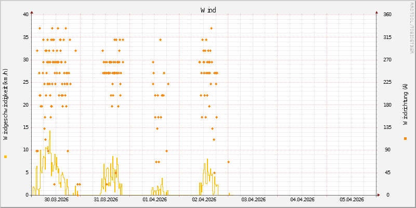Click the orange wind direction legend marker
Viewport: 416px width, 208px height.
pos(405,138)
